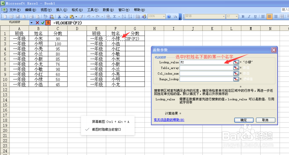
Task: Click the Research binoculars icon
Action: pyautogui.click(x=52, y=16)
